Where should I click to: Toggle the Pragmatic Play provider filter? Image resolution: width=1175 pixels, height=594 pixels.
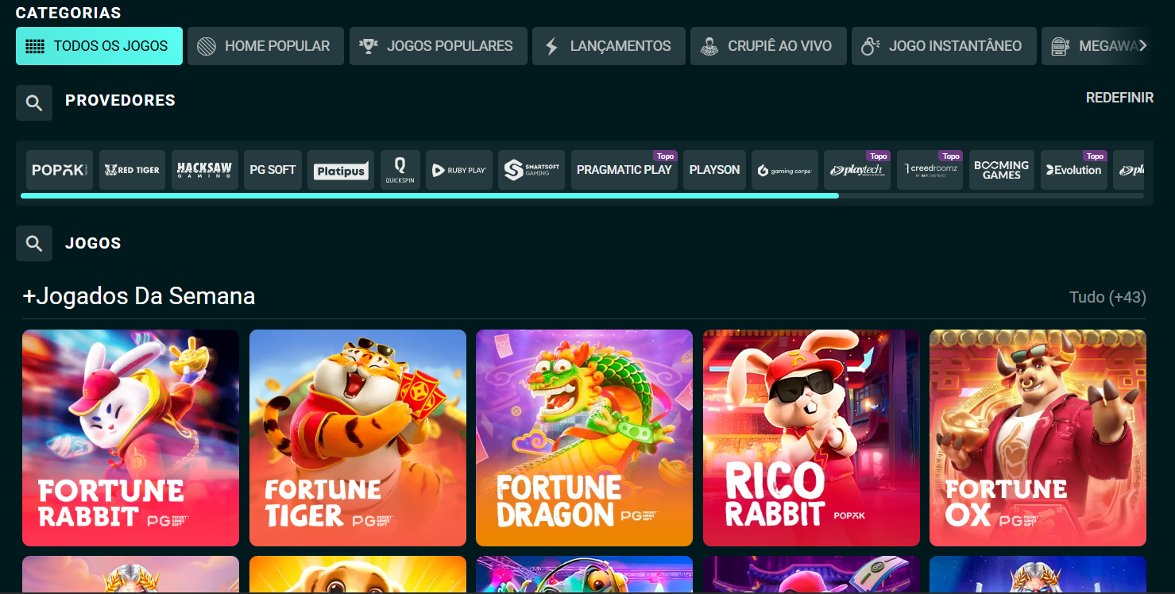click(624, 170)
